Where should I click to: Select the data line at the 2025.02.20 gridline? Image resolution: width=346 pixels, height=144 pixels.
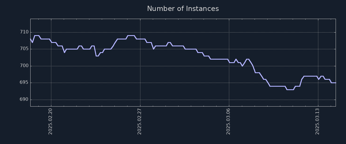click(x=51, y=42)
